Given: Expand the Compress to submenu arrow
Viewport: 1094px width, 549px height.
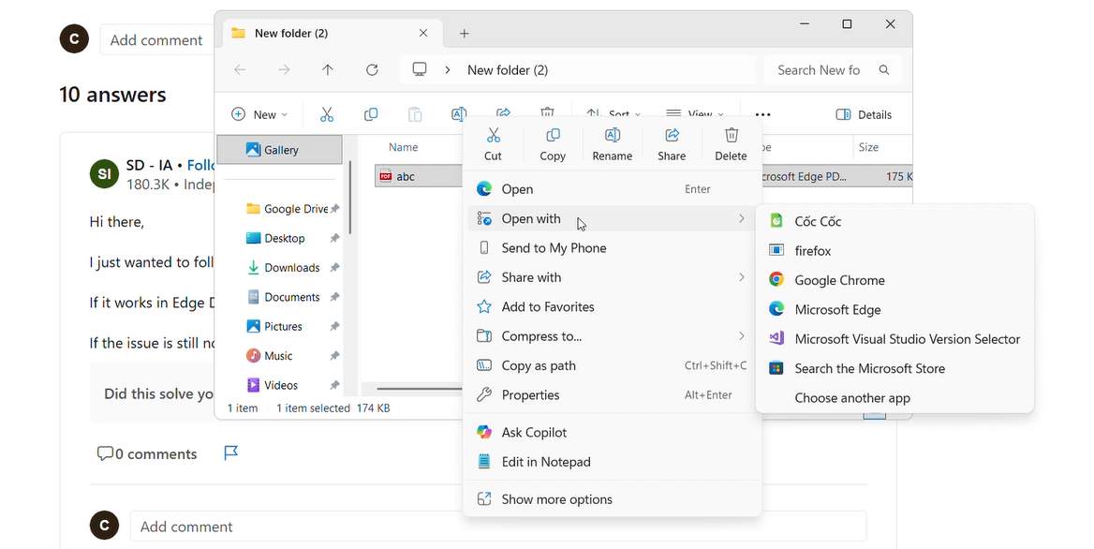Looking at the screenshot, I should [742, 336].
